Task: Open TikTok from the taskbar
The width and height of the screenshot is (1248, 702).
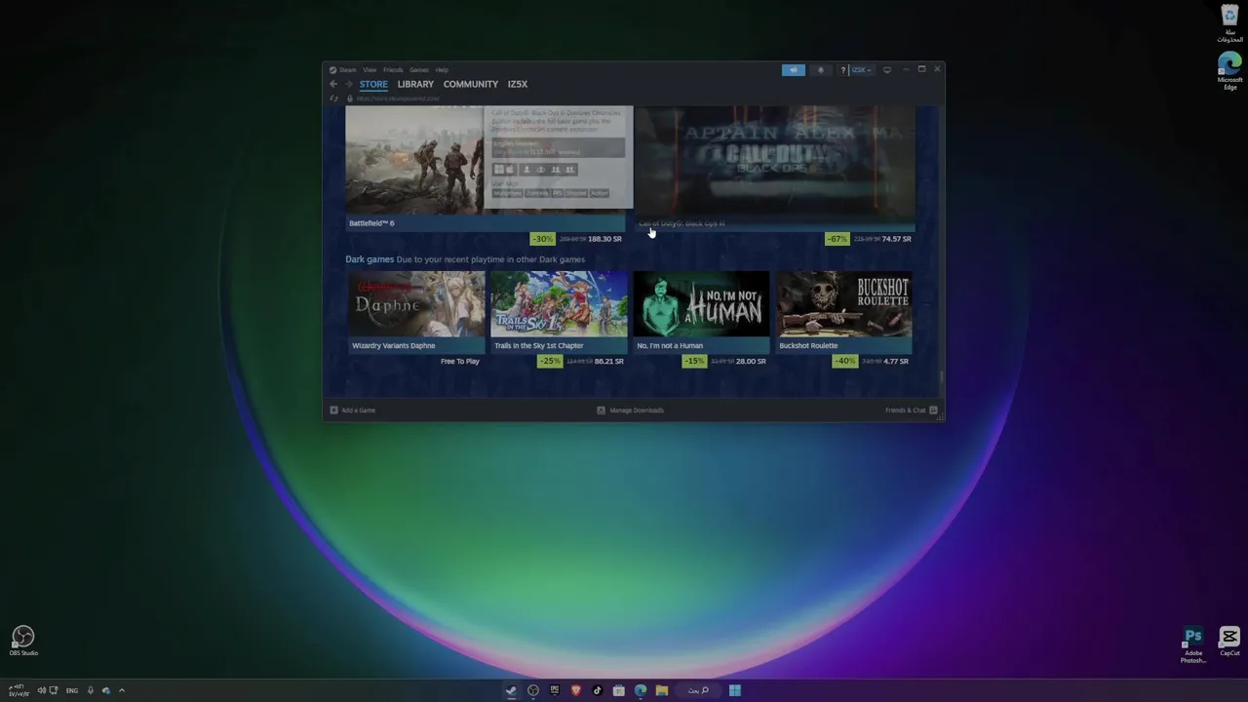Action: (x=598, y=690)
